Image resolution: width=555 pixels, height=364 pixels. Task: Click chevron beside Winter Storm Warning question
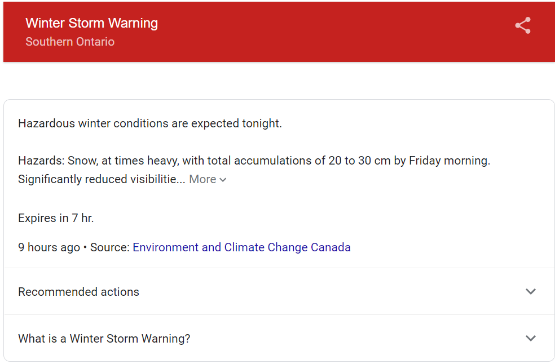click(x=531, y=338)
